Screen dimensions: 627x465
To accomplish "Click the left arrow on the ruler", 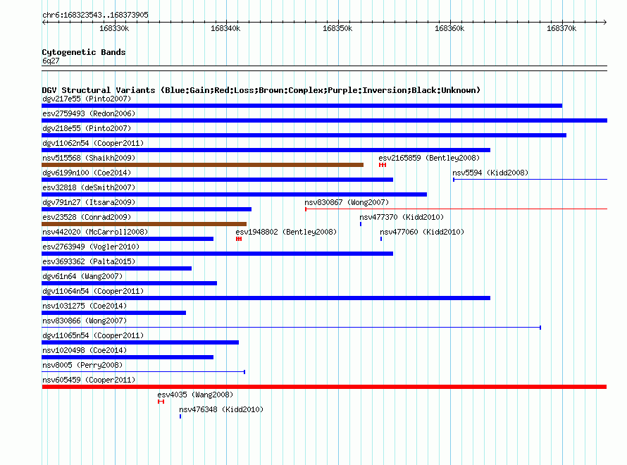I will [44, 23].
